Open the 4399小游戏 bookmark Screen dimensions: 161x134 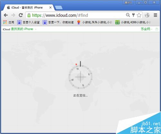pos(133,22)
